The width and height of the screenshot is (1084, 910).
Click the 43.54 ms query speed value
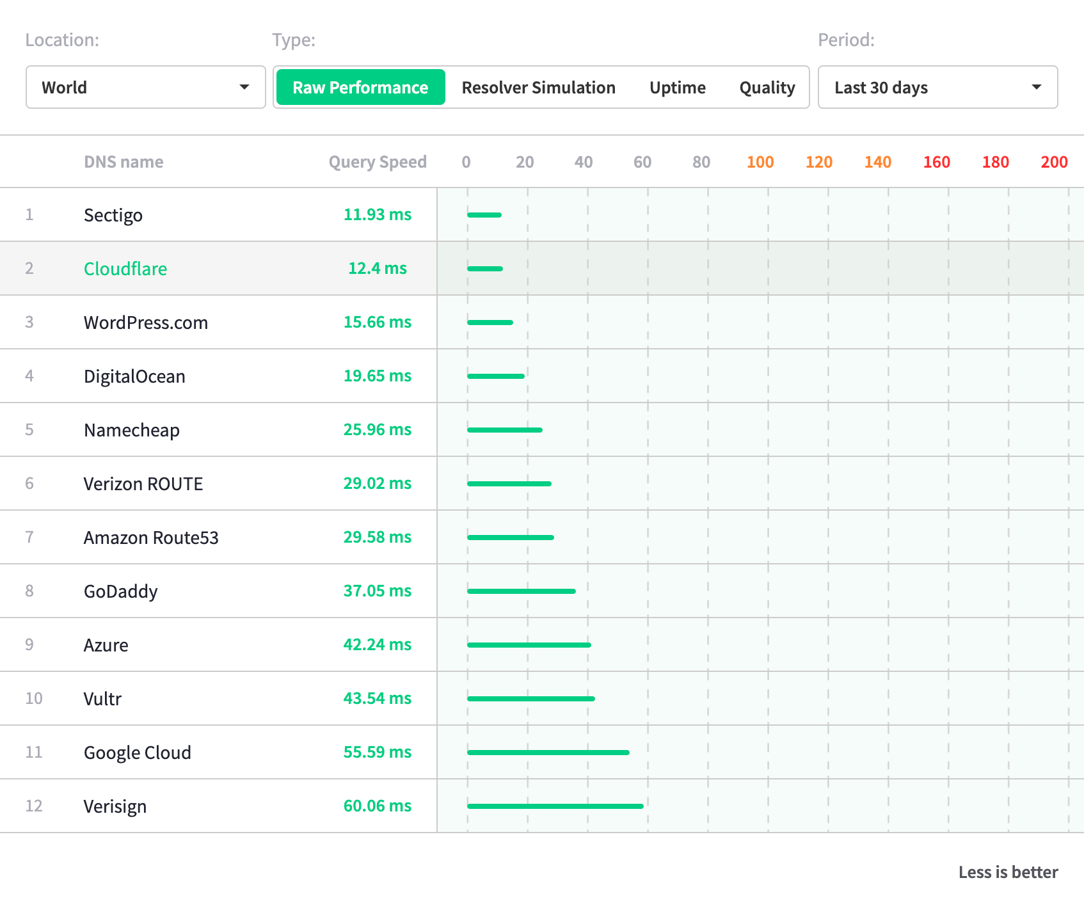(378, 698)
